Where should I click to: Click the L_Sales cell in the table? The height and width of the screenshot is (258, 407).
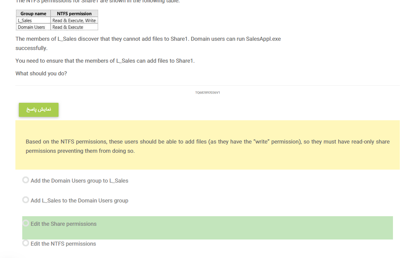point(33,20)
